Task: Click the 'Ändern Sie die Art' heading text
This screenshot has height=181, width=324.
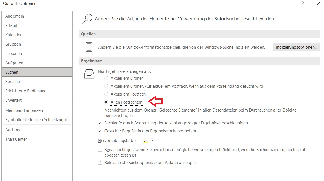Action: [185, 19]
